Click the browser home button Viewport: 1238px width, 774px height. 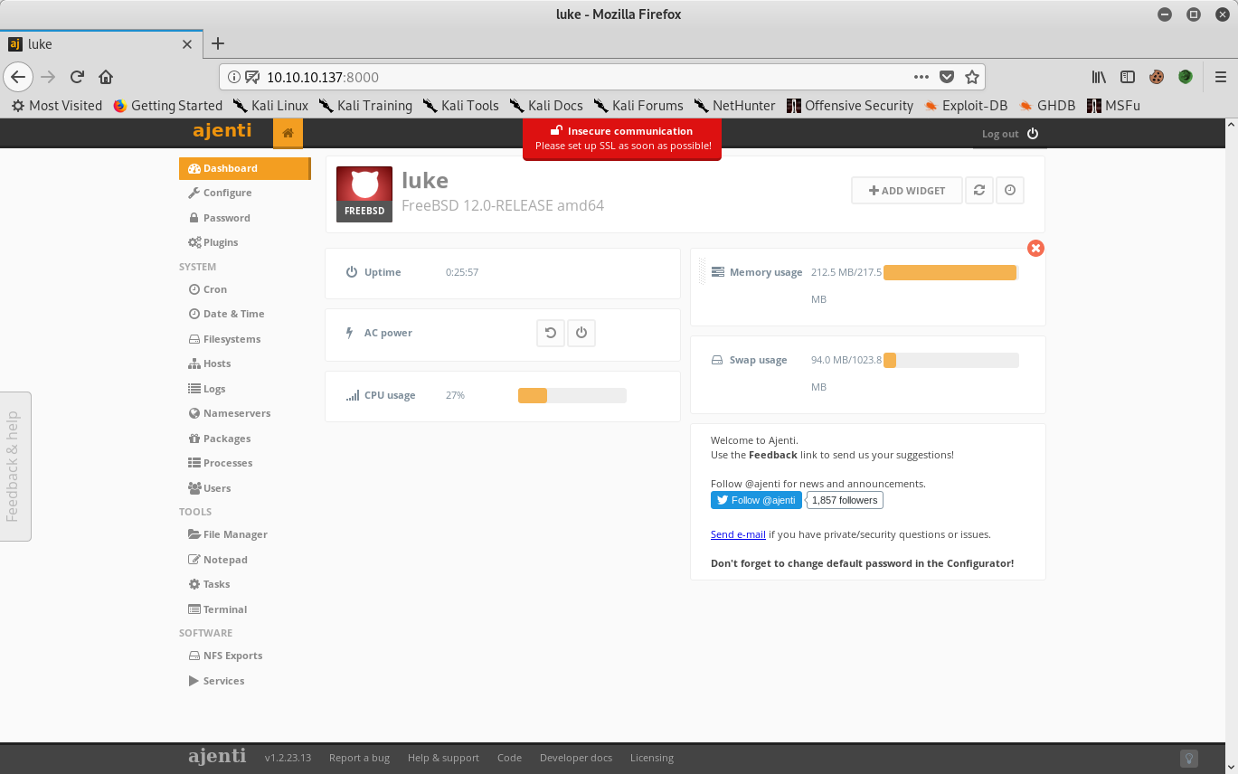[106, 77]
